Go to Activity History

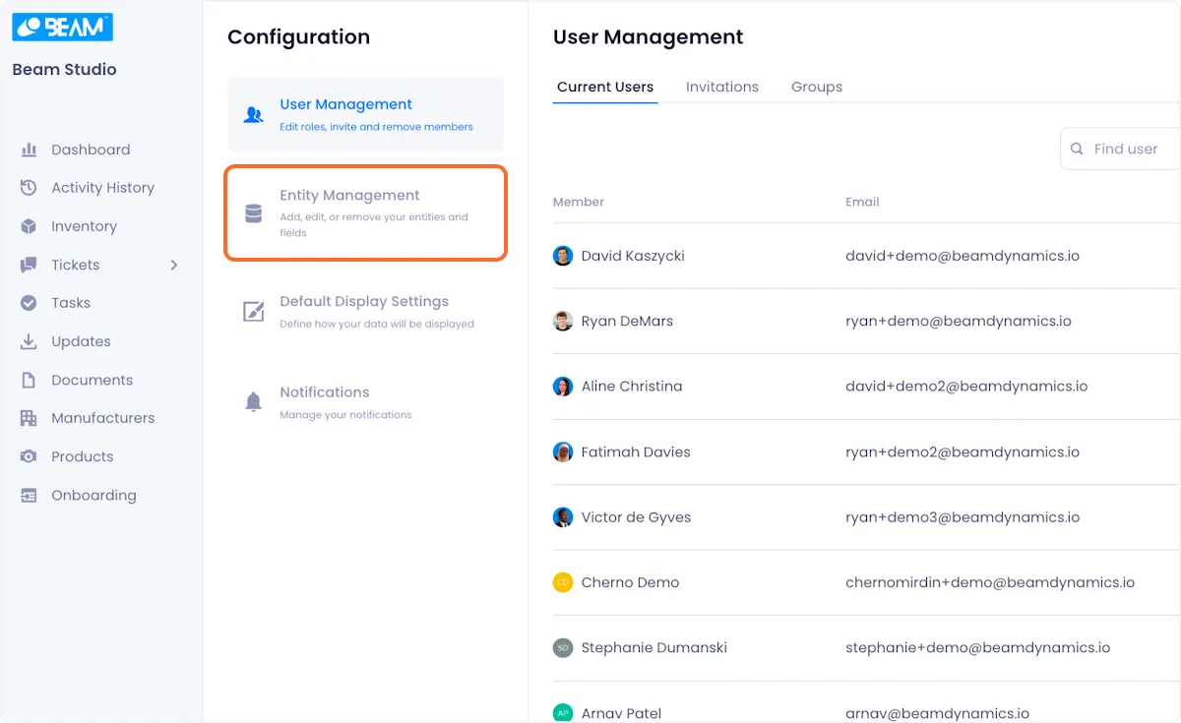click(103, 188)
